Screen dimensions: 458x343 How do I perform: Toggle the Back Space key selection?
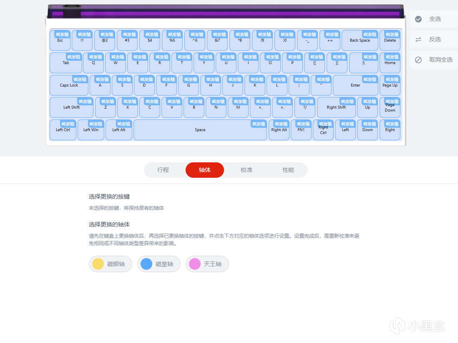(x=360, y=40)
